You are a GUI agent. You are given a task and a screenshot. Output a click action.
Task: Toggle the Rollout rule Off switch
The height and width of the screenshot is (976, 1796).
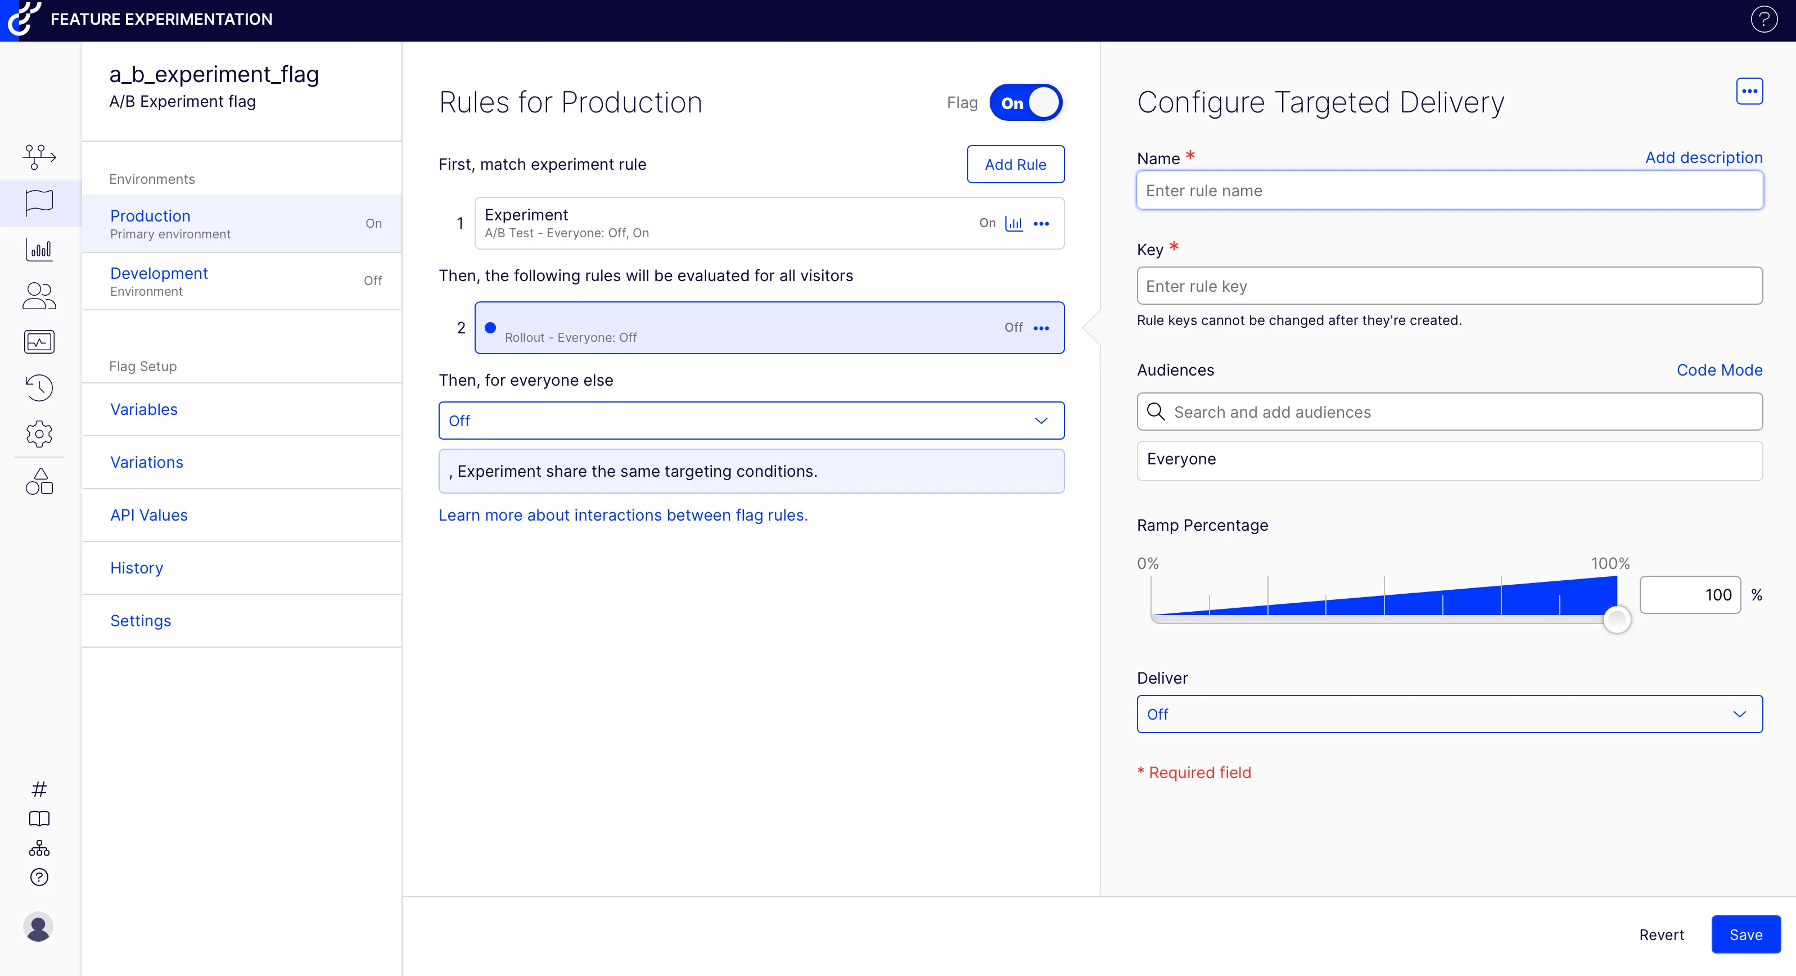tap(1012, 327)
